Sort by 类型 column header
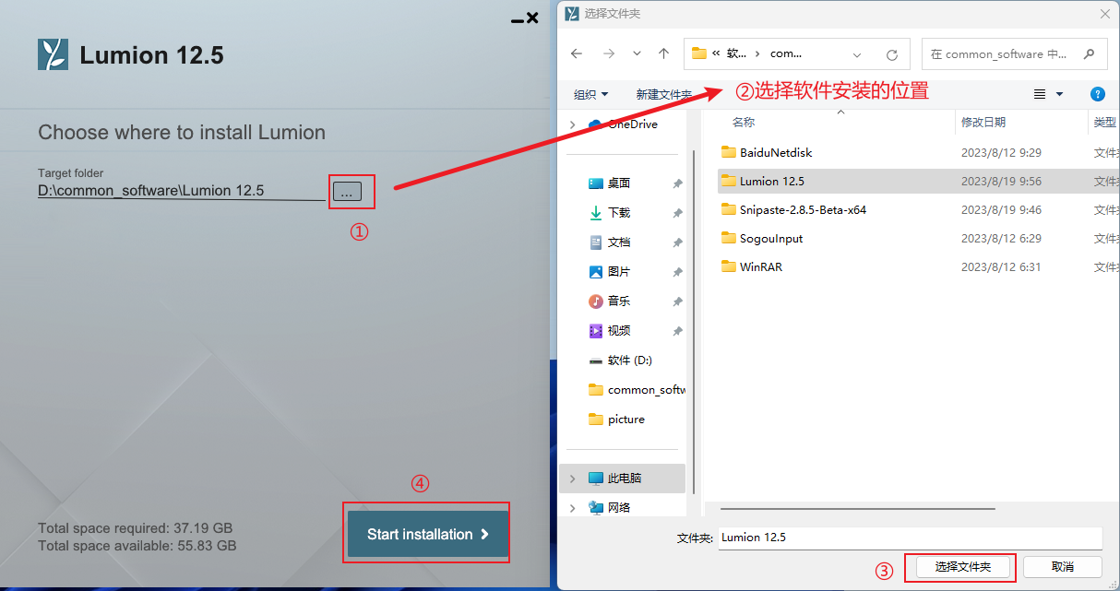 click(x=1103, y=122)
